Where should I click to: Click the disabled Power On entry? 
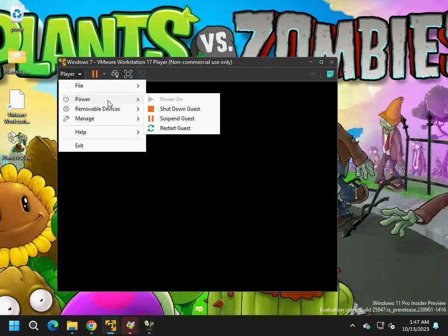(x=183, y=99)
